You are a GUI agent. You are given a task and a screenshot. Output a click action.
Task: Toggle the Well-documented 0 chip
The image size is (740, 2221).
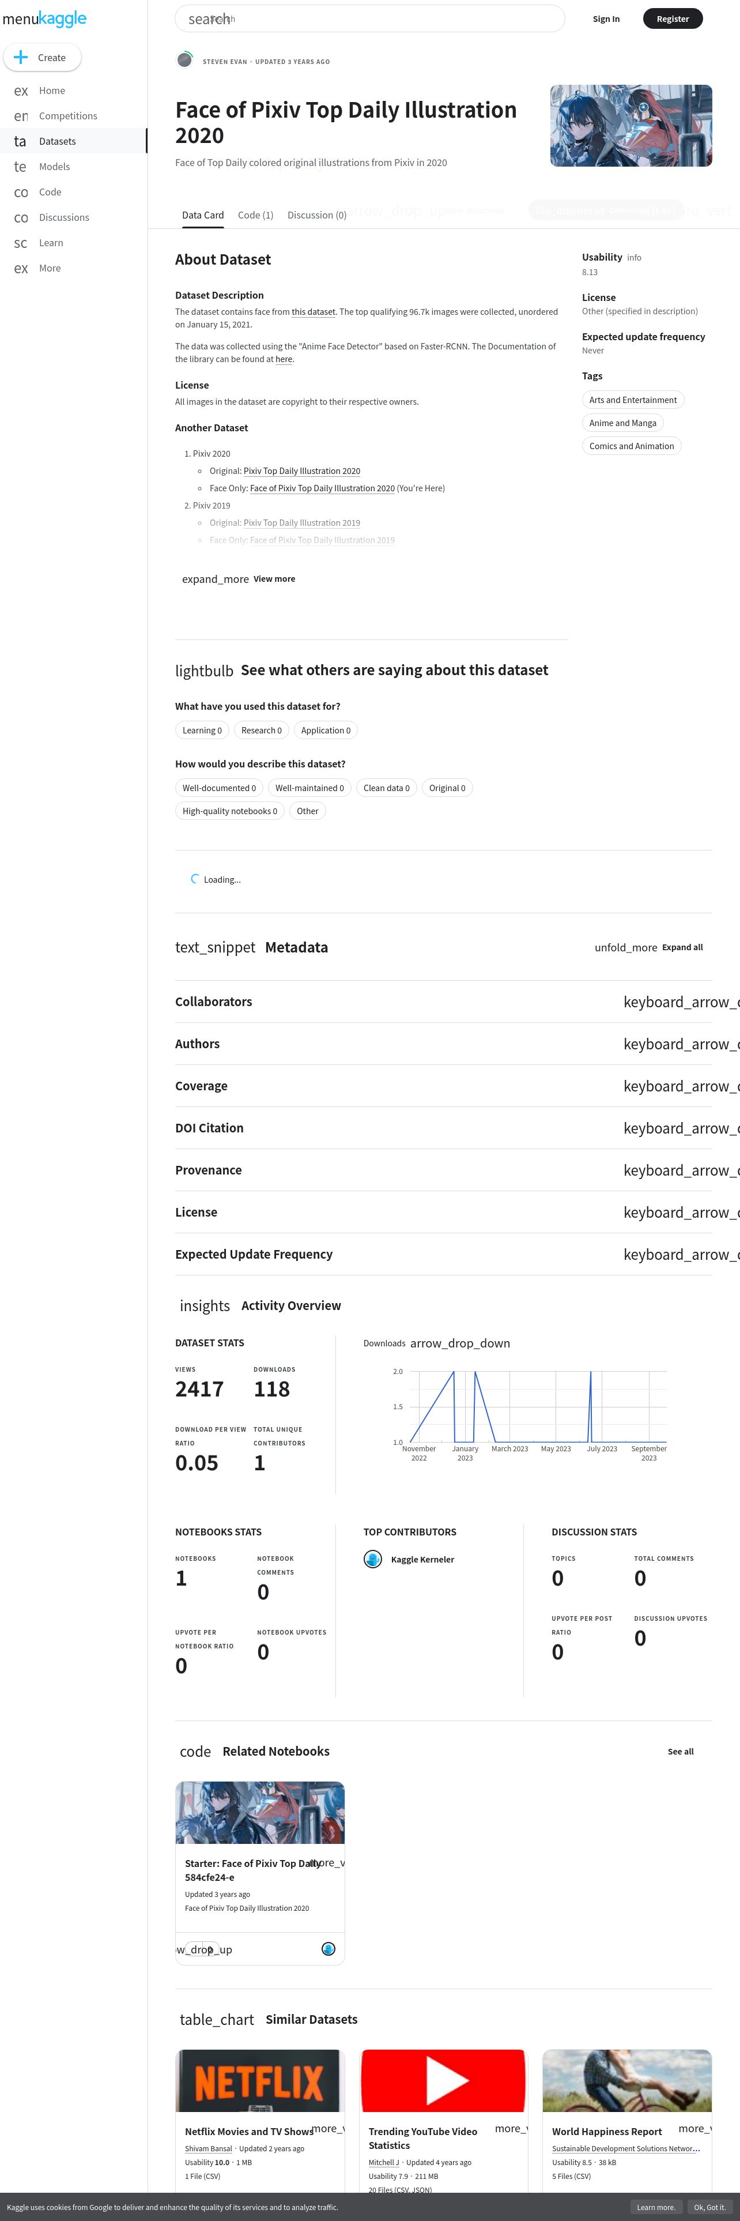coord(219,788)
